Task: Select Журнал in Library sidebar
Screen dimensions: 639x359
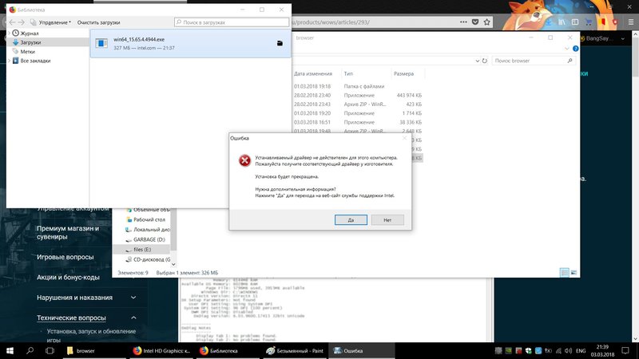Action: point(30,33)
